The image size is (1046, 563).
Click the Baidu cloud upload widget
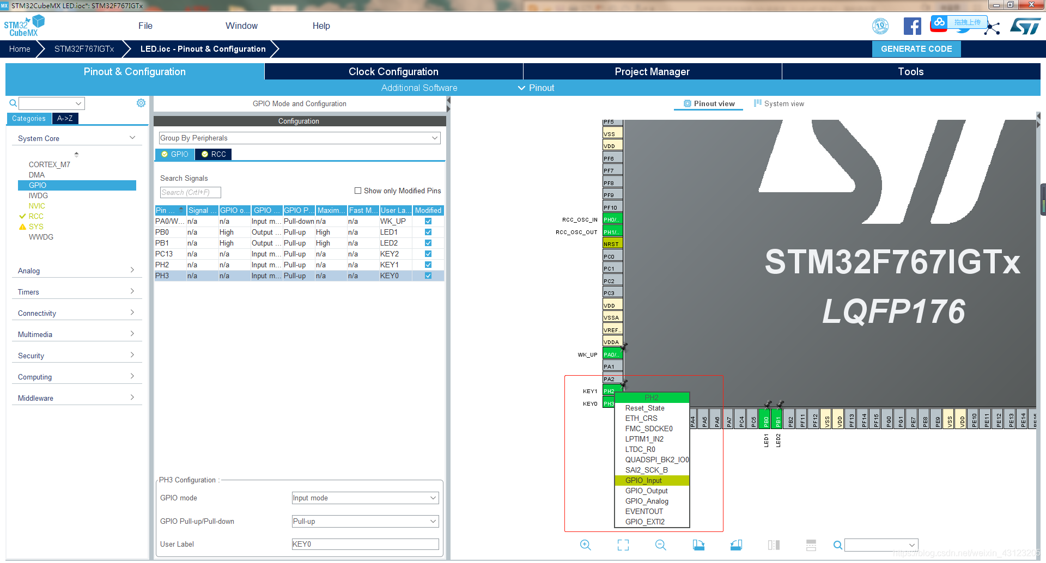coord(958,22)
